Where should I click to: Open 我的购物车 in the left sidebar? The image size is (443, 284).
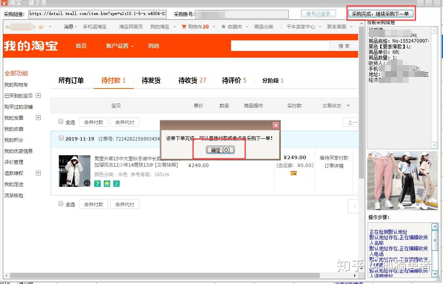[x=16, y=85]
